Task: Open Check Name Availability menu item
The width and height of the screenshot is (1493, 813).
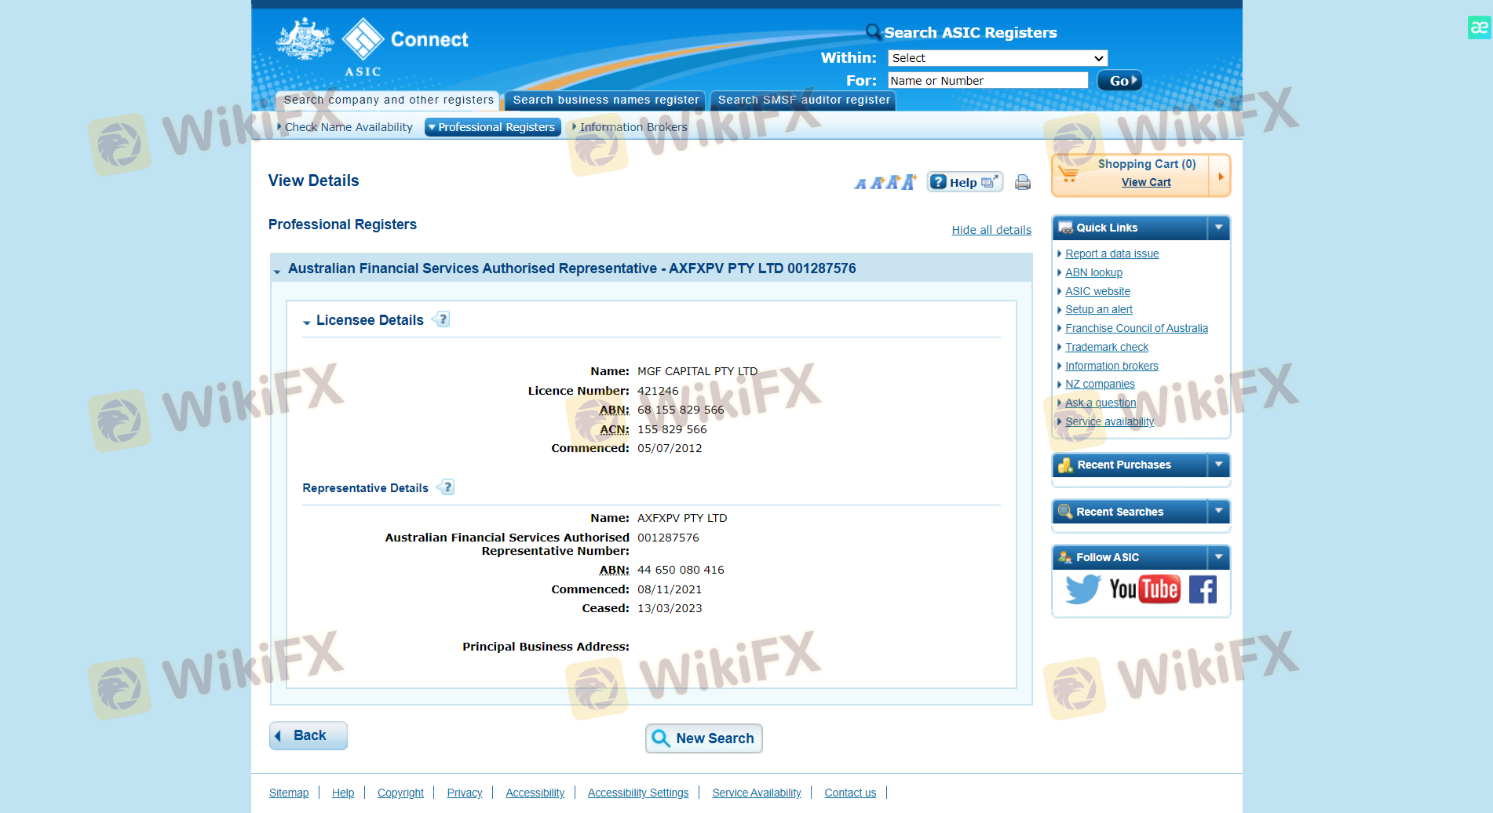Action: coord(348,127)
